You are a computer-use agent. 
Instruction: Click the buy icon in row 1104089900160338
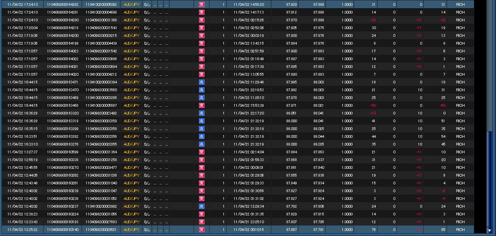coord(201,160)
